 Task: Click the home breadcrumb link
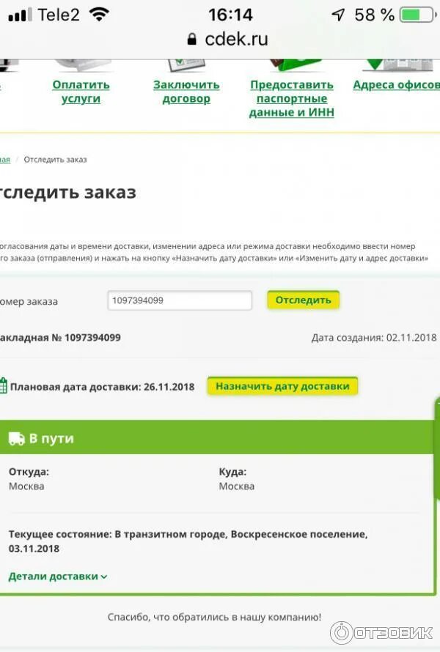pos(5,160)
